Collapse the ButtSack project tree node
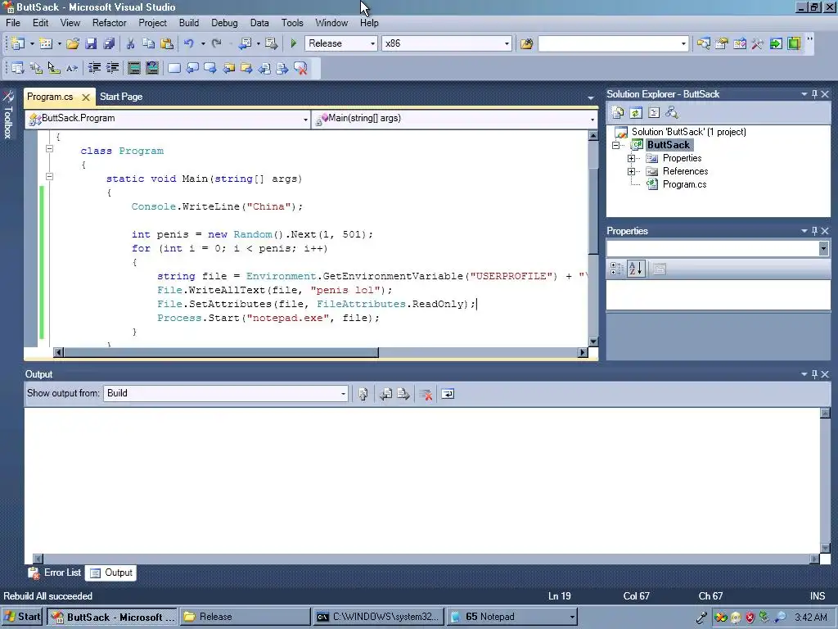Screen dimensions: 838x629 point(615,146)
